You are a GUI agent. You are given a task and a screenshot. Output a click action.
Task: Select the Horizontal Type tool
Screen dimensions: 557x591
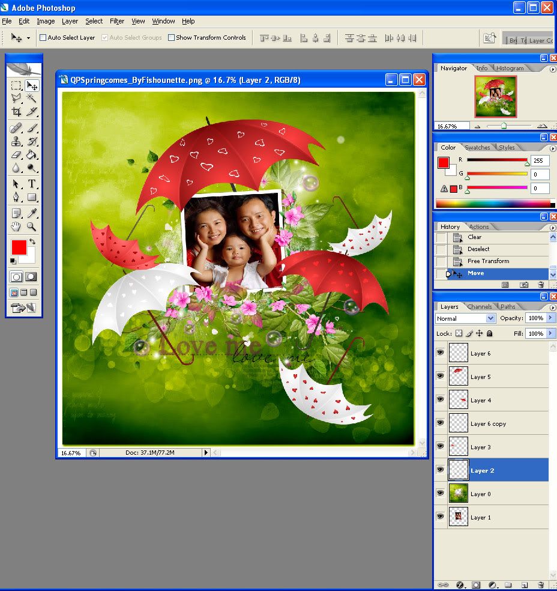[32, 184]
